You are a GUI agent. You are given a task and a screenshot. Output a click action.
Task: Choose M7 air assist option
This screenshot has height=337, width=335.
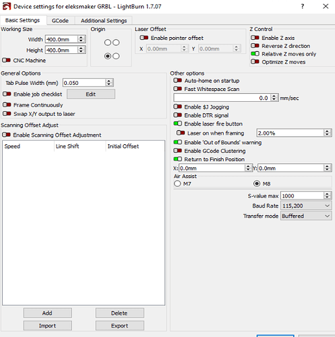click(177, 183)
